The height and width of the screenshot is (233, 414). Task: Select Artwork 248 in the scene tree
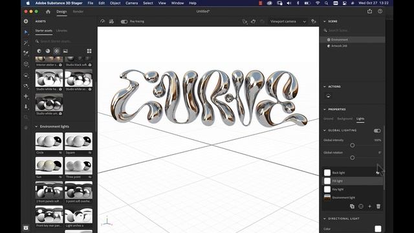click(x=352, y=46)
